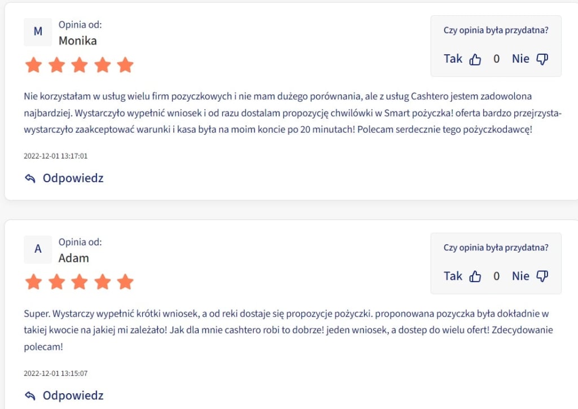Vote Nie on Monika's opinion

click(520, 59)
